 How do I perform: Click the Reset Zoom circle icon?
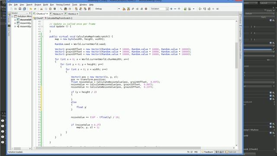(179, 9)
